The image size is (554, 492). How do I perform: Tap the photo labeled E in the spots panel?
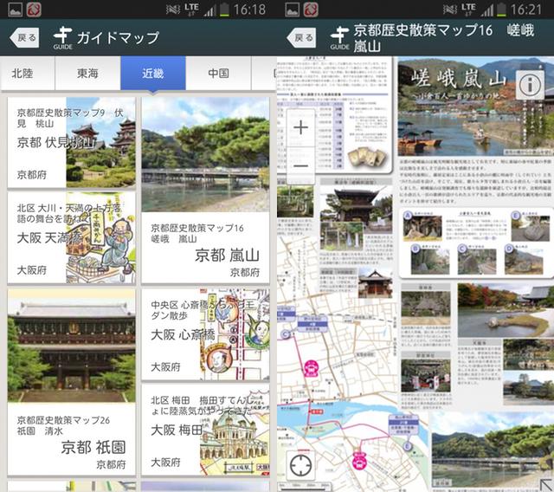point(531,228)
